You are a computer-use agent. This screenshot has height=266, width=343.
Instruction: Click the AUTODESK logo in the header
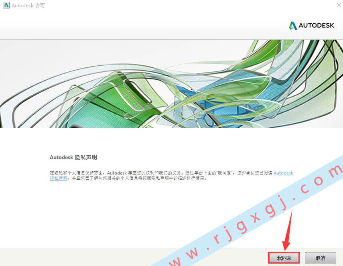pyautogui.click(x=312, y=25)
